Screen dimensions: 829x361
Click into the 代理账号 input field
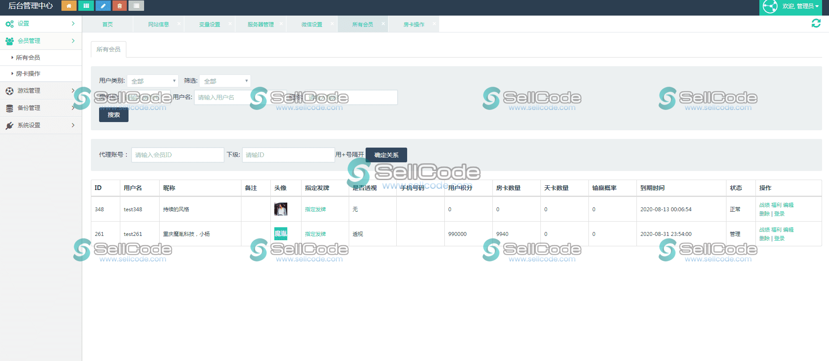tap(177, 155)
